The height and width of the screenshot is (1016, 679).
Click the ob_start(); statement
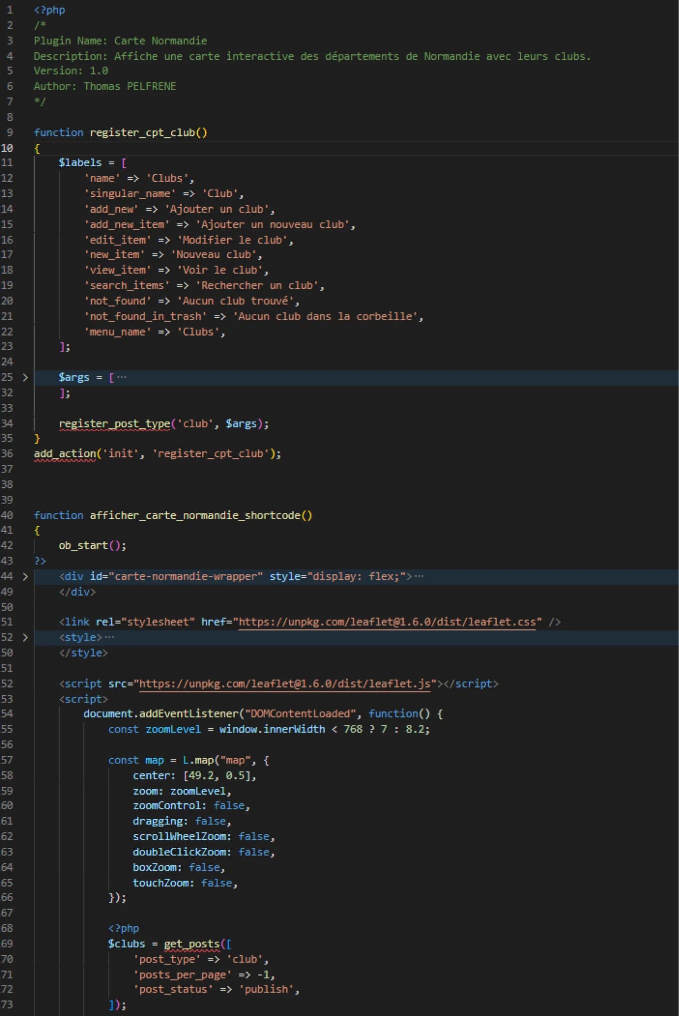92,546
